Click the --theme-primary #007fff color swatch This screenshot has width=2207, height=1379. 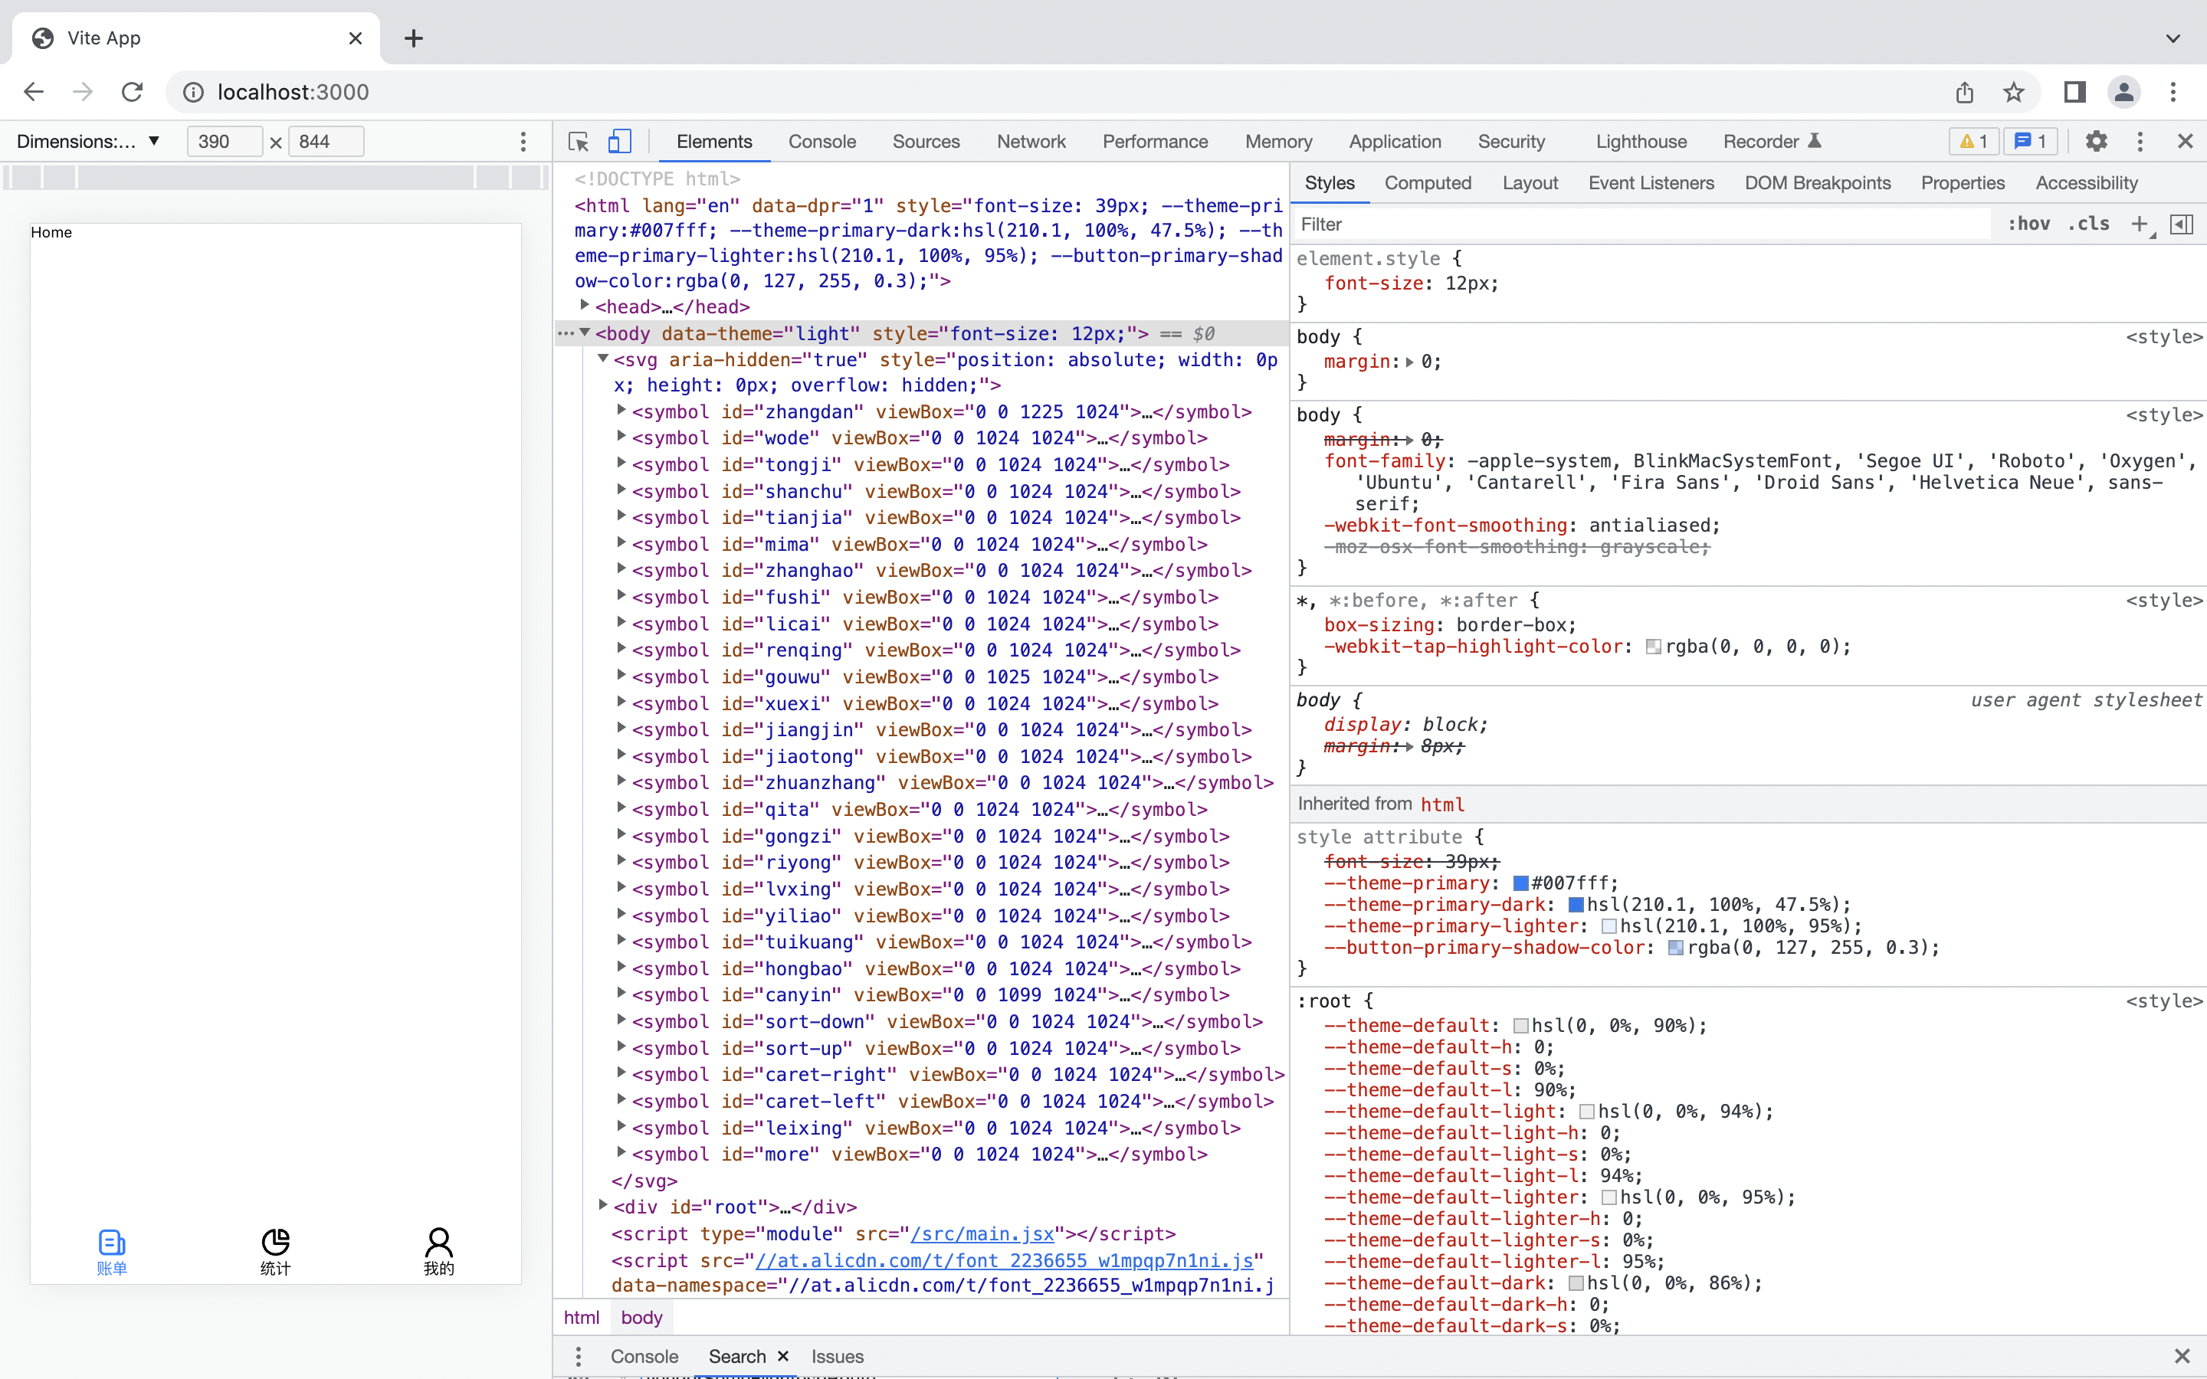pos(1520,884)
